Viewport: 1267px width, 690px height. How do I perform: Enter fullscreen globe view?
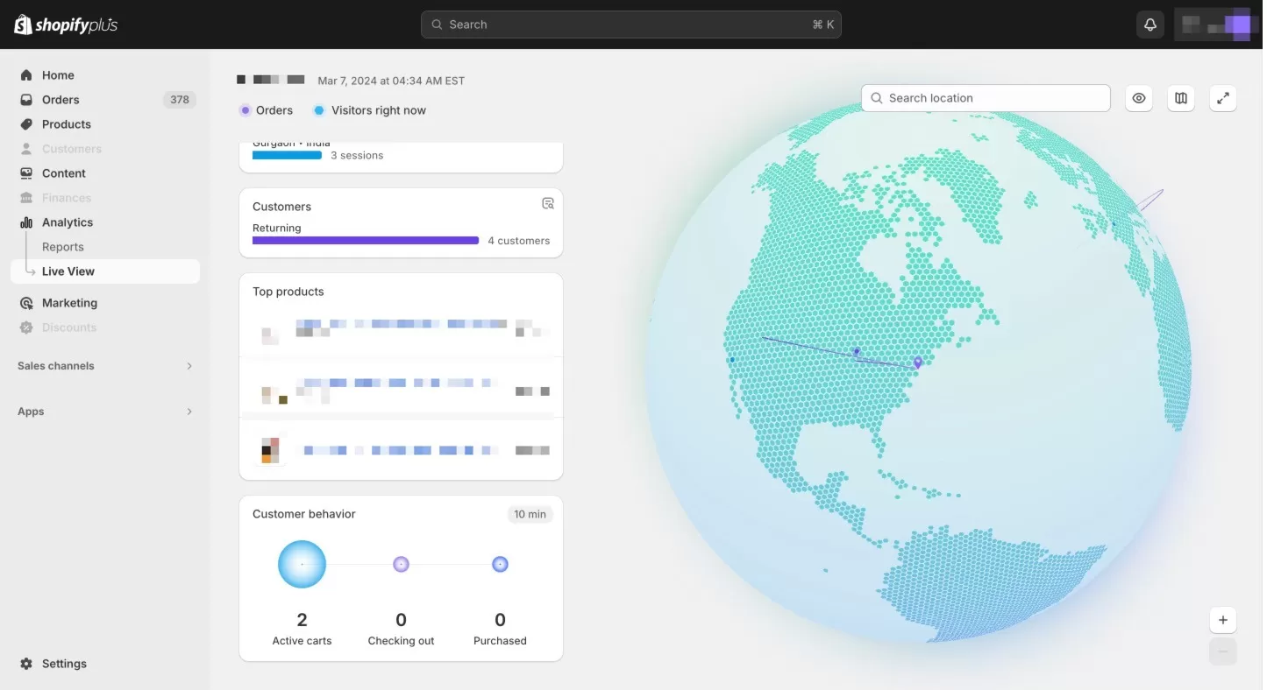click(1223, 98)
